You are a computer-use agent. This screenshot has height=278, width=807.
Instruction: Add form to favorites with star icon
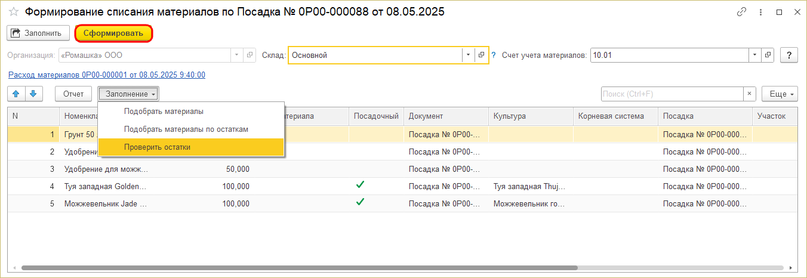pyautogui.click(x=13, y=12)
